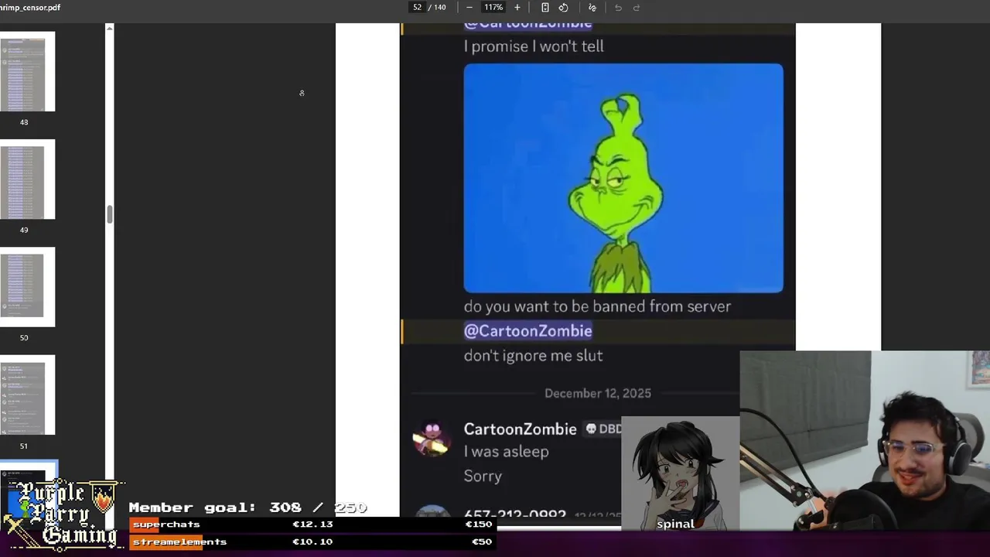Screen dimensions: 990x557
Task: Open the page 48 thumbnail
Action: (x=28, y=71)
